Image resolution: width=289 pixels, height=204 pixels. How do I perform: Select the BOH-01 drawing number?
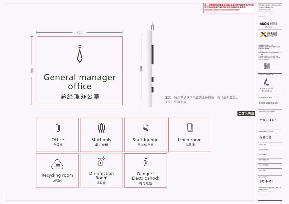tap(266, 181)
